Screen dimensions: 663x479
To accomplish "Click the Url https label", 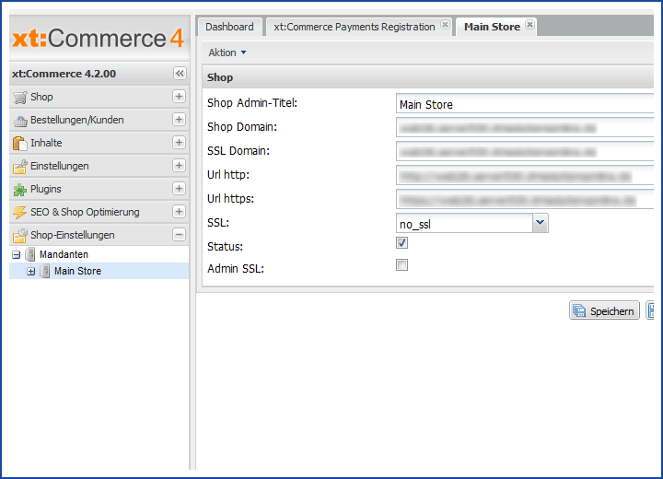I will (230, 198).
